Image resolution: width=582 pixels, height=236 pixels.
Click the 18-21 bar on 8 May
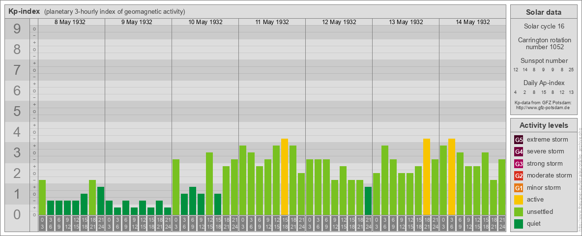pyautogui.click(x=92, y=198)
